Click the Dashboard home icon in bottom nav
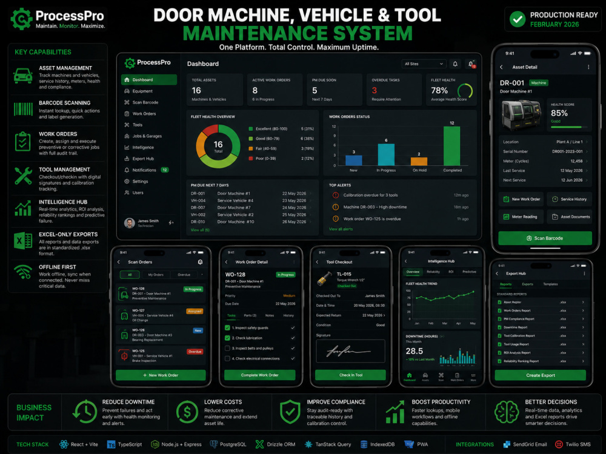This screenshot has width=606, height=454. tap(409, 377)
